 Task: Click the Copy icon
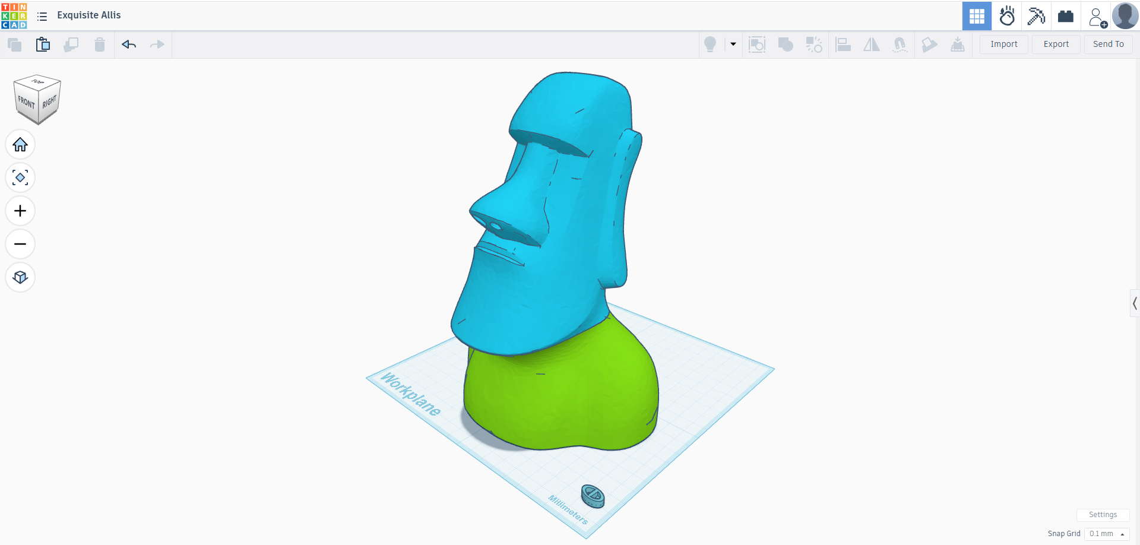click(x=15, y=45)
